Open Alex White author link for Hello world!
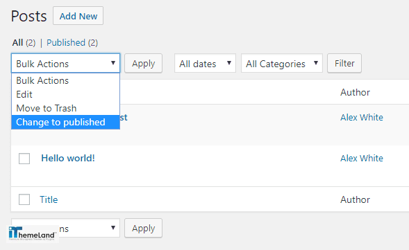The width and height of the screenshot is (409, 250). click(x=362, y=158)
